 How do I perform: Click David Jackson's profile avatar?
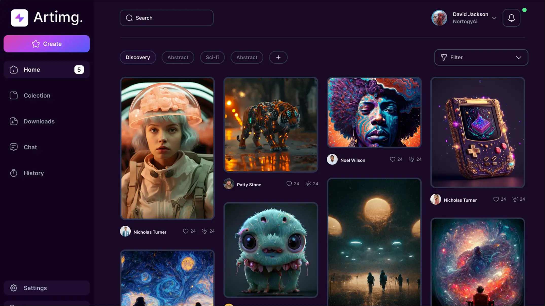click(439, 18)
